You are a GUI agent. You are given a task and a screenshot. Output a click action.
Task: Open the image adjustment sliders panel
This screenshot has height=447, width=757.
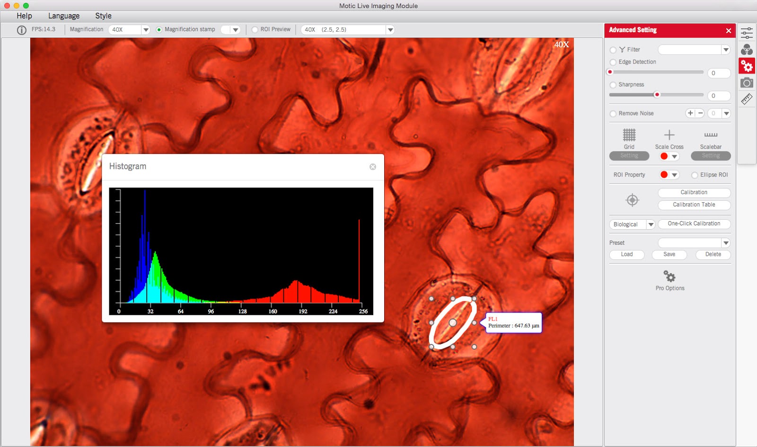pyautogui.click(x=747, y=33)
